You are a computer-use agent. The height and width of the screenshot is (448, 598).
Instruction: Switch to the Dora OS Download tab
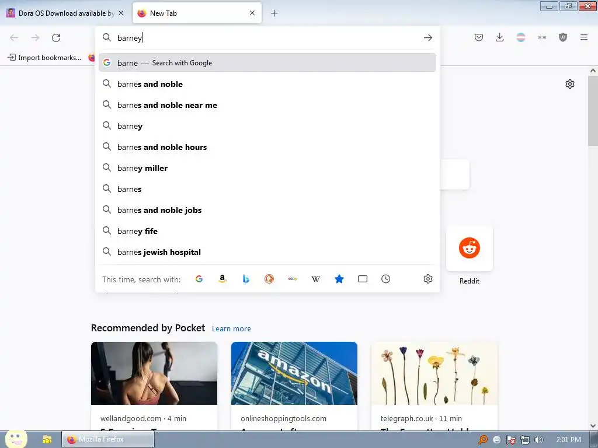[65, 13]
